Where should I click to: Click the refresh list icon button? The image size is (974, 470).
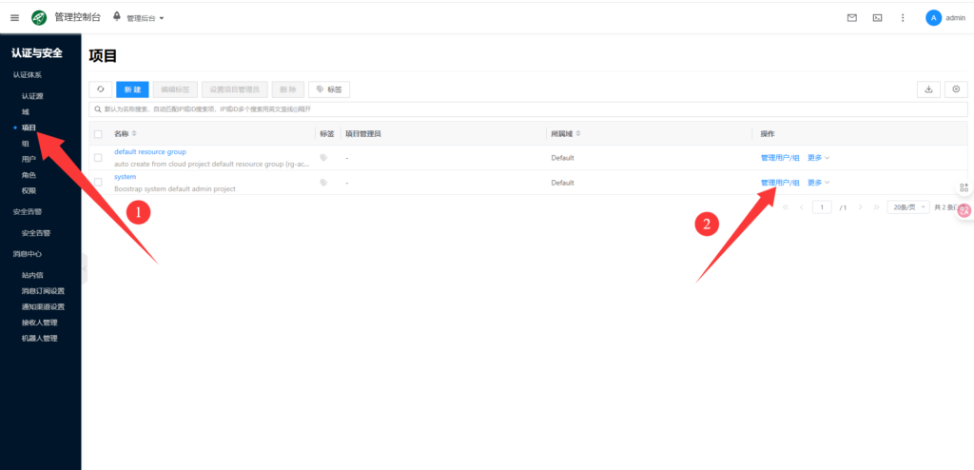coord(100,88)
